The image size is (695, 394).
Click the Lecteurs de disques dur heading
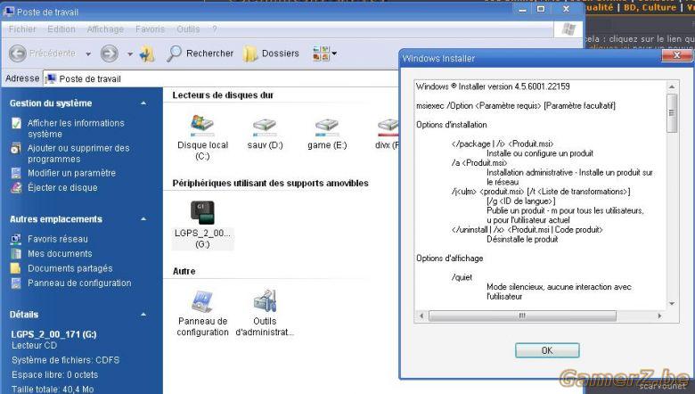(223, 94)
